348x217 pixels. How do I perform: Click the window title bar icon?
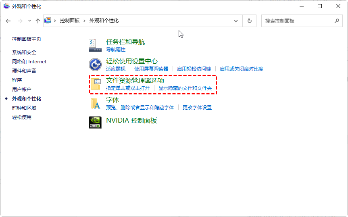tap(7, 6)
